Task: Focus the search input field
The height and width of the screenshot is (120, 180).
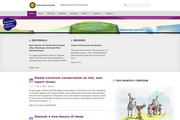Action: coord(137,5)
